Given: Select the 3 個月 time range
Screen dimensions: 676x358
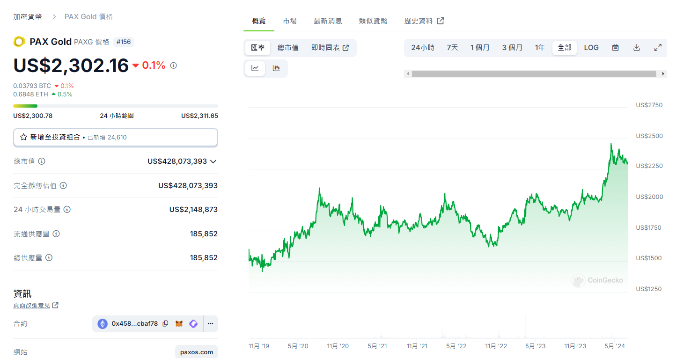Looking at the screenshot, I should point(512,48).
